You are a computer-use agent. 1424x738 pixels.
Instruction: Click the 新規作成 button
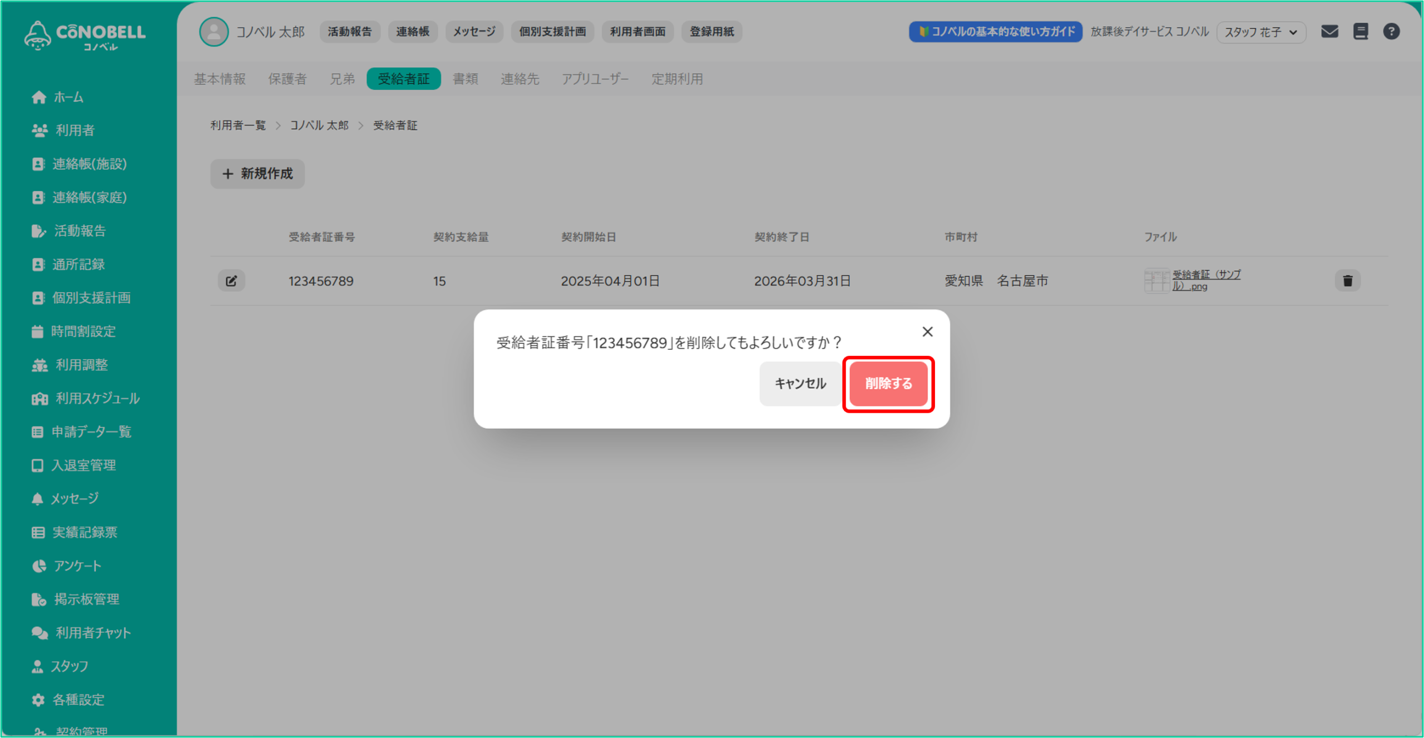(x=257, y=174)
